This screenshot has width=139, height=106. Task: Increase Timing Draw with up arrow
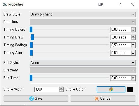click(133, 36)
